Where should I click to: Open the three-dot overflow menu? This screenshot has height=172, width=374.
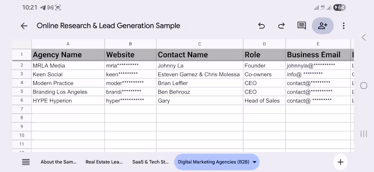click(x=344, y=26)
